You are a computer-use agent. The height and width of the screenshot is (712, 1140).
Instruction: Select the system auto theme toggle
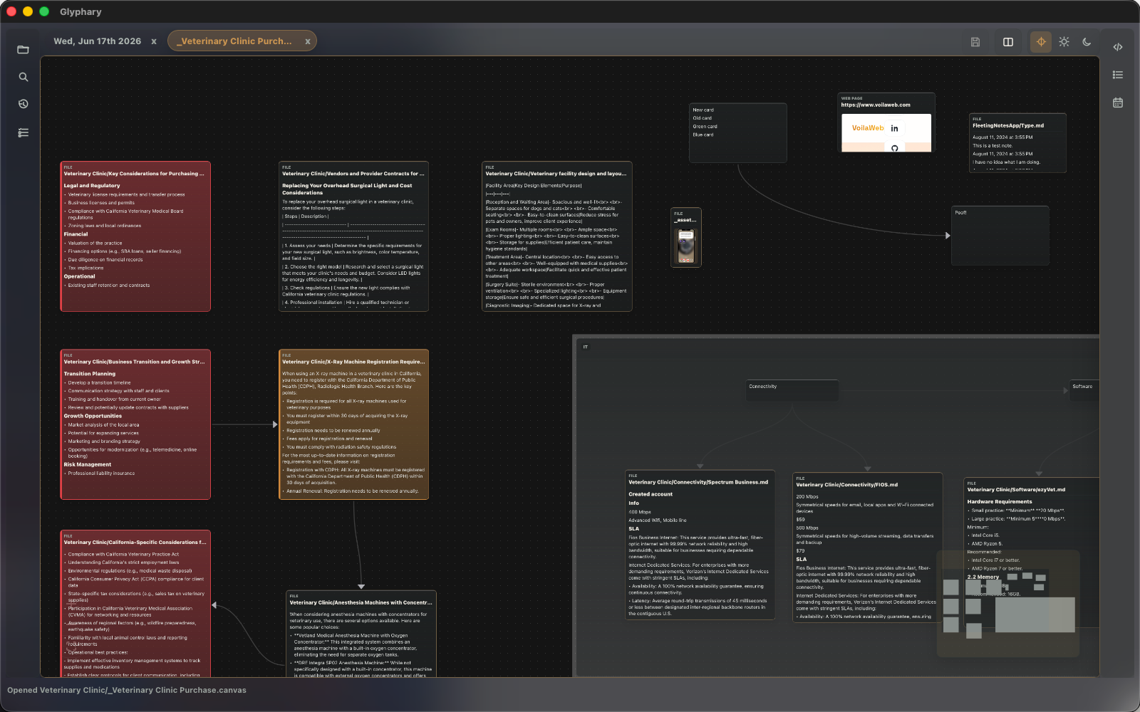[x=1041, y=42]
